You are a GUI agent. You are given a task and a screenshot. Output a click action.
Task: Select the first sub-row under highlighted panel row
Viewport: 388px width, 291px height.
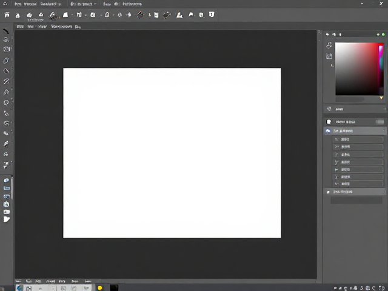[x=358, y=139]
